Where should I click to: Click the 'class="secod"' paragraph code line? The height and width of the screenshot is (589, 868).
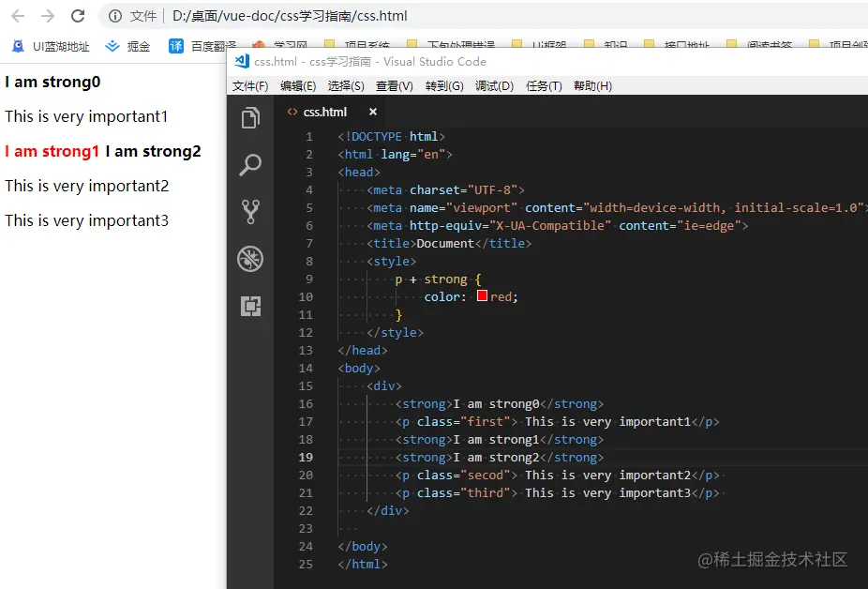558,475
